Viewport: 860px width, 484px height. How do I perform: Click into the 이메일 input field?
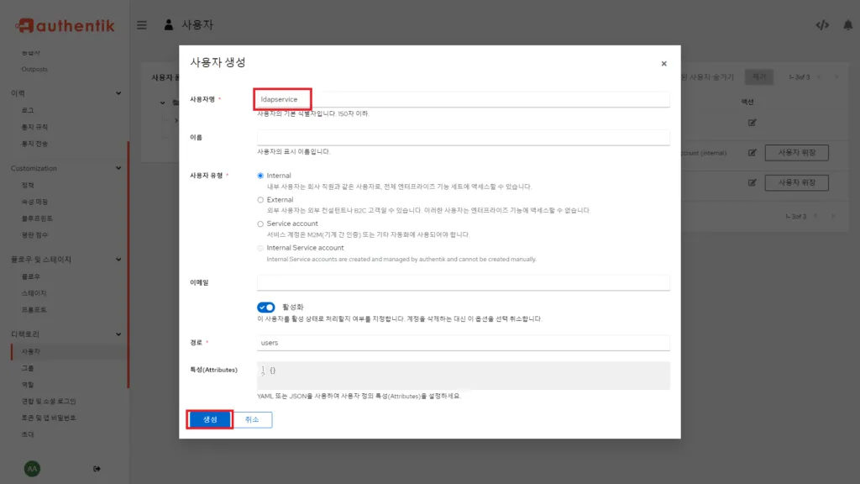coord(462,282)
